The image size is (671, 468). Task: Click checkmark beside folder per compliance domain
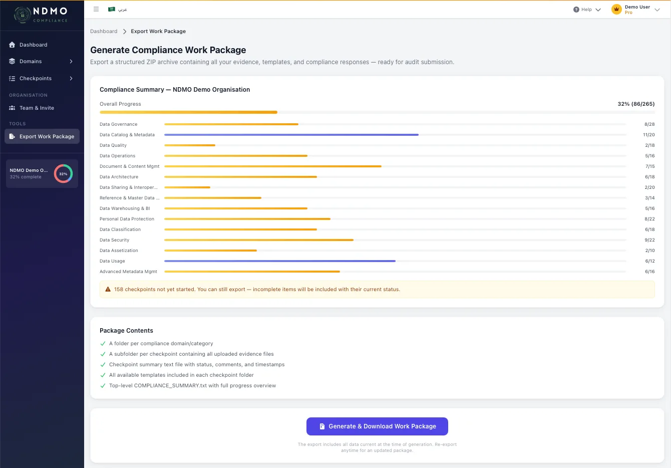click(x=103, y=344)
